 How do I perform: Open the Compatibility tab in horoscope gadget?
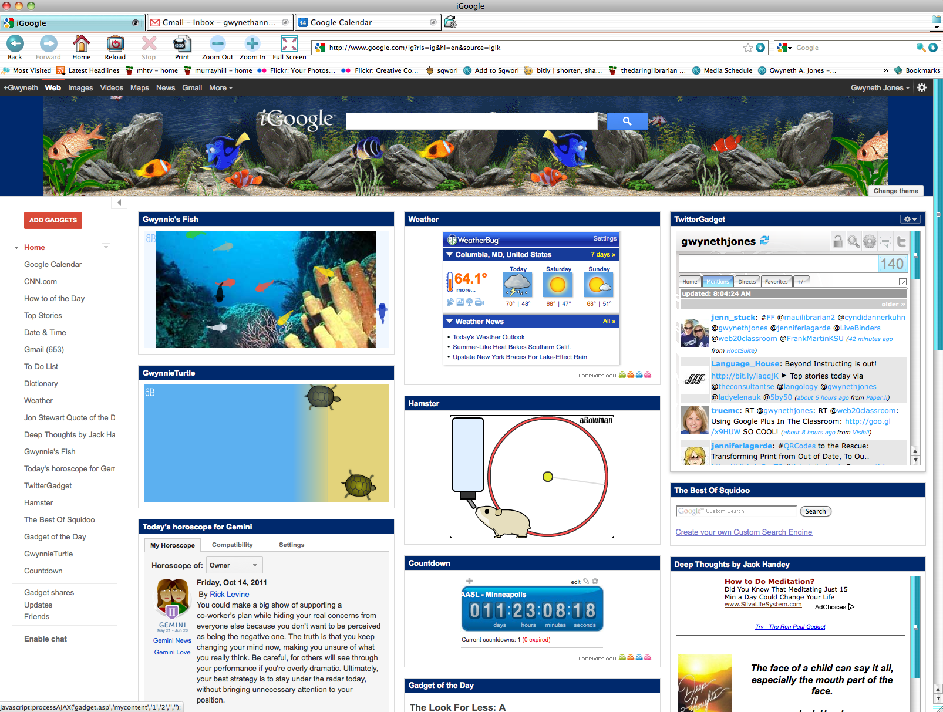coord(233,545)
